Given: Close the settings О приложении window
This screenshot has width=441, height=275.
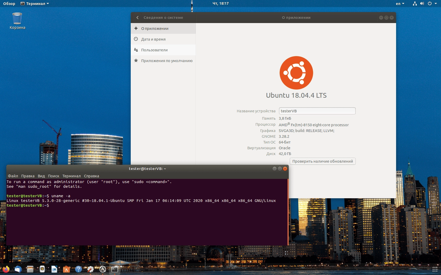Looking at the screenshot, I should point(392,18).
